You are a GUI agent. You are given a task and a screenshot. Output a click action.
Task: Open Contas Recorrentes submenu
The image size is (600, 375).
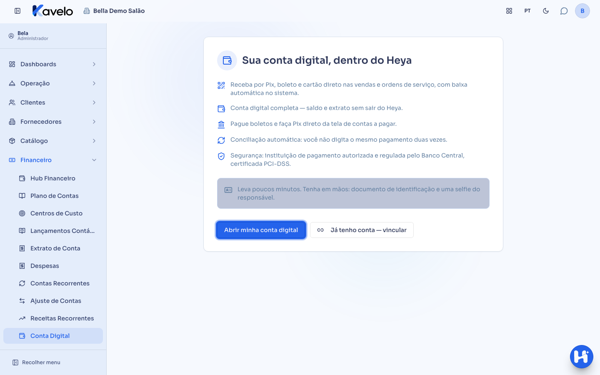(x=53, y=283)
